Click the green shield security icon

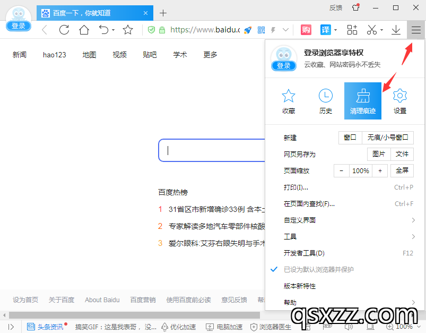coord(151,30)
